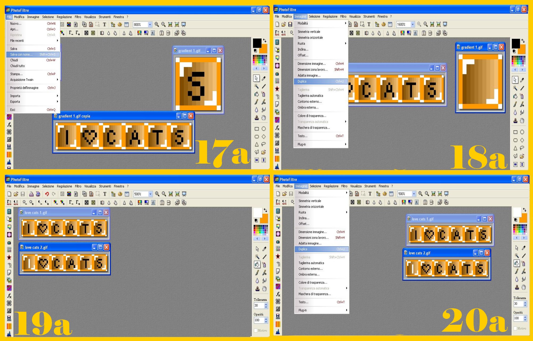Viewport: 533px width, 341px height.
Task: Click the Opacità value field in panel 19a
Action: point(259,320)
